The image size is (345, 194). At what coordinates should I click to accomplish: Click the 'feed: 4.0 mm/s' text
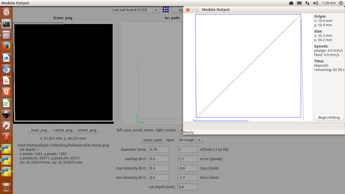[327, 55]
